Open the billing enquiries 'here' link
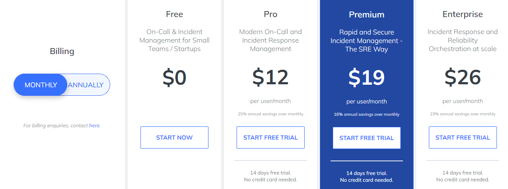508x189 pixels. [94, 126]
